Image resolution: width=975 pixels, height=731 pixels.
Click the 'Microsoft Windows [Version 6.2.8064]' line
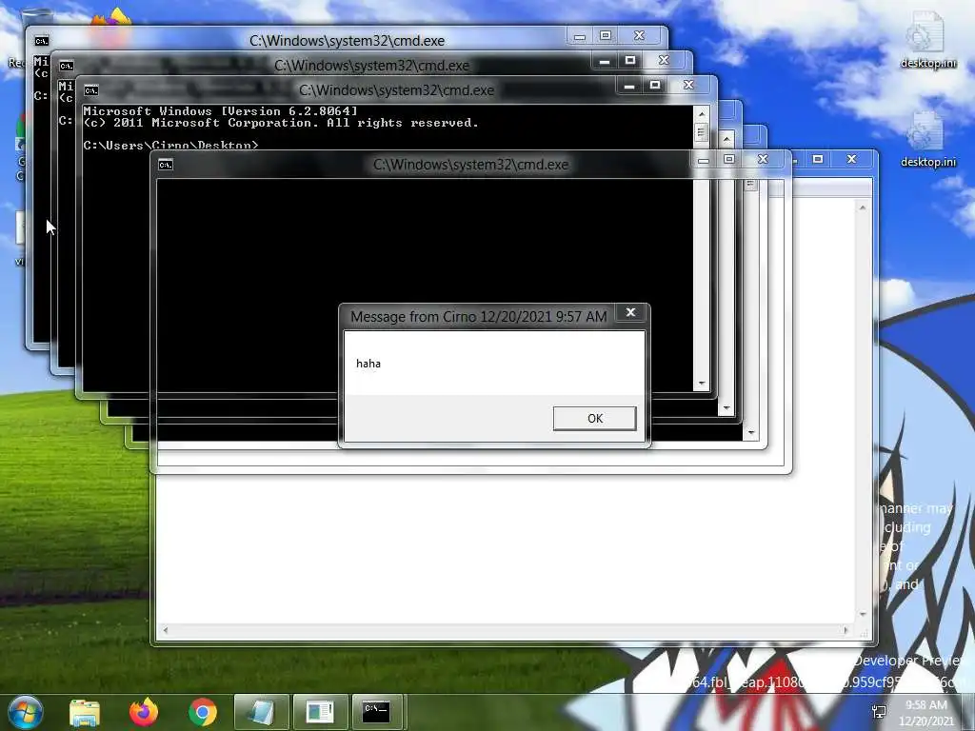tap(221, 111)
